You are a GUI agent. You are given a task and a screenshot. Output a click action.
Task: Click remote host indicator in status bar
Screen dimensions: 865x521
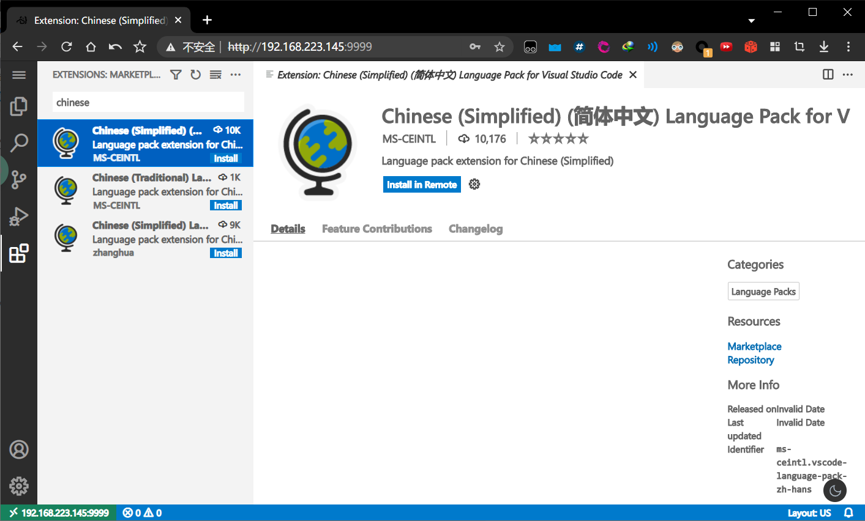point(59,513)
